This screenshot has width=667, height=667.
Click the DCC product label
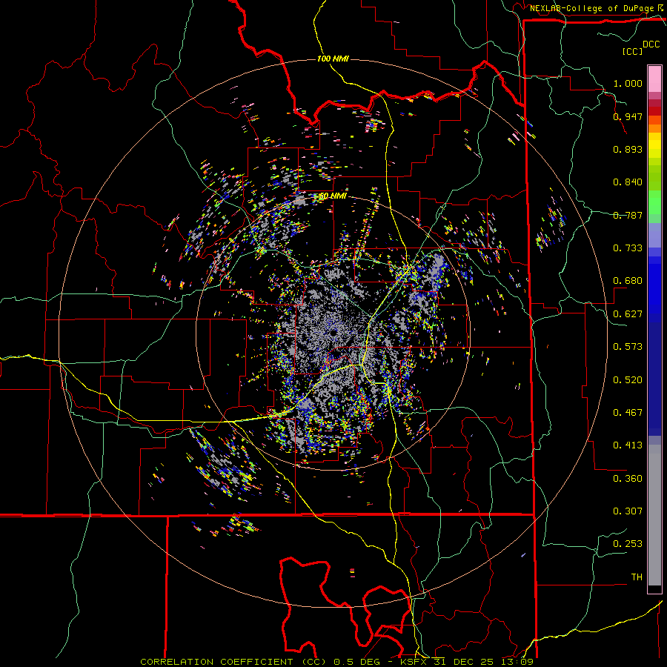pos(651,44)
